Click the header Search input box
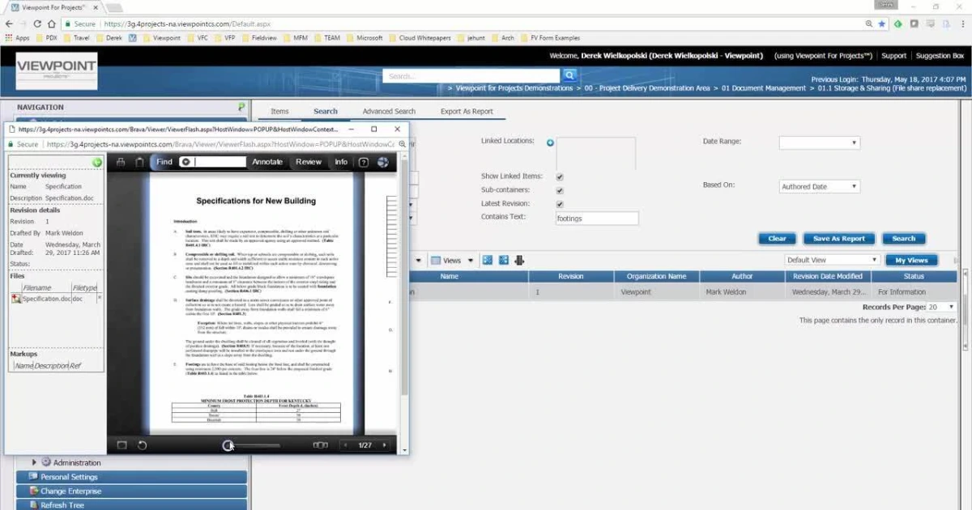Viewport: 972px width, 510px height. tap(472, 76)
